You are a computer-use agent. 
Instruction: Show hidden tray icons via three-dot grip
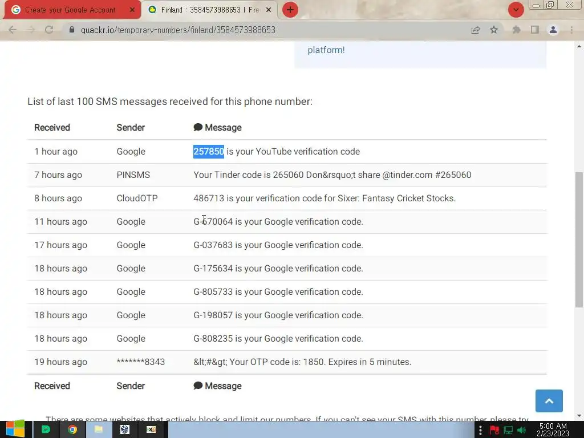pyautogui.click(x=480, y=430)
